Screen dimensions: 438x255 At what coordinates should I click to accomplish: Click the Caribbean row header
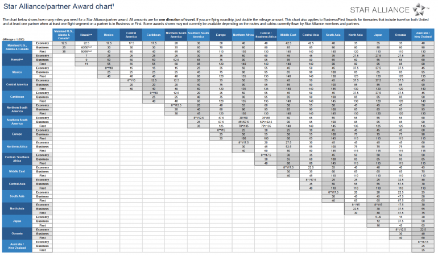[16, 97]
